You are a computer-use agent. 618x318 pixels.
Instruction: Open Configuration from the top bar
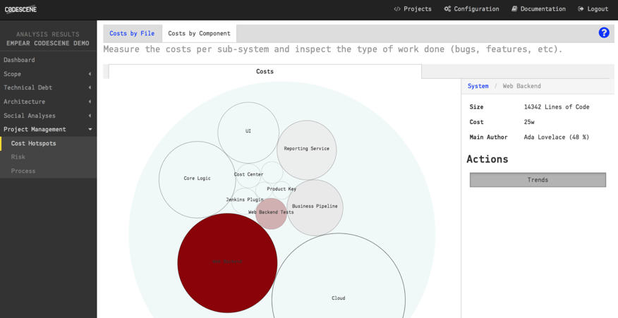click(471, 9)
